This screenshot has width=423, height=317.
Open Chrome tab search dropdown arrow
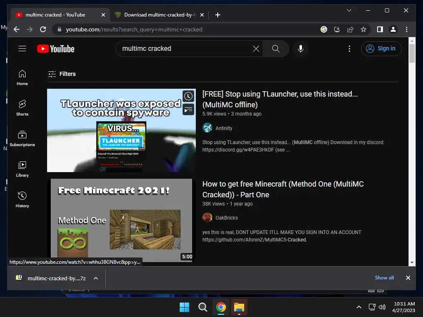tap(349, 10)
